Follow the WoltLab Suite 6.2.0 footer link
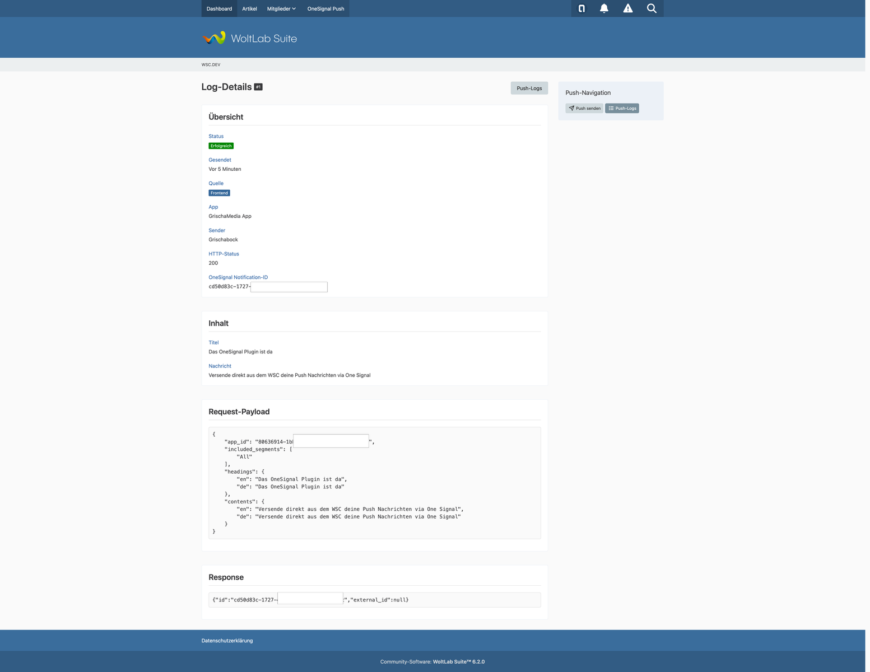The height and width of the screenshot is (672, 870). click(x=458, y=662)
